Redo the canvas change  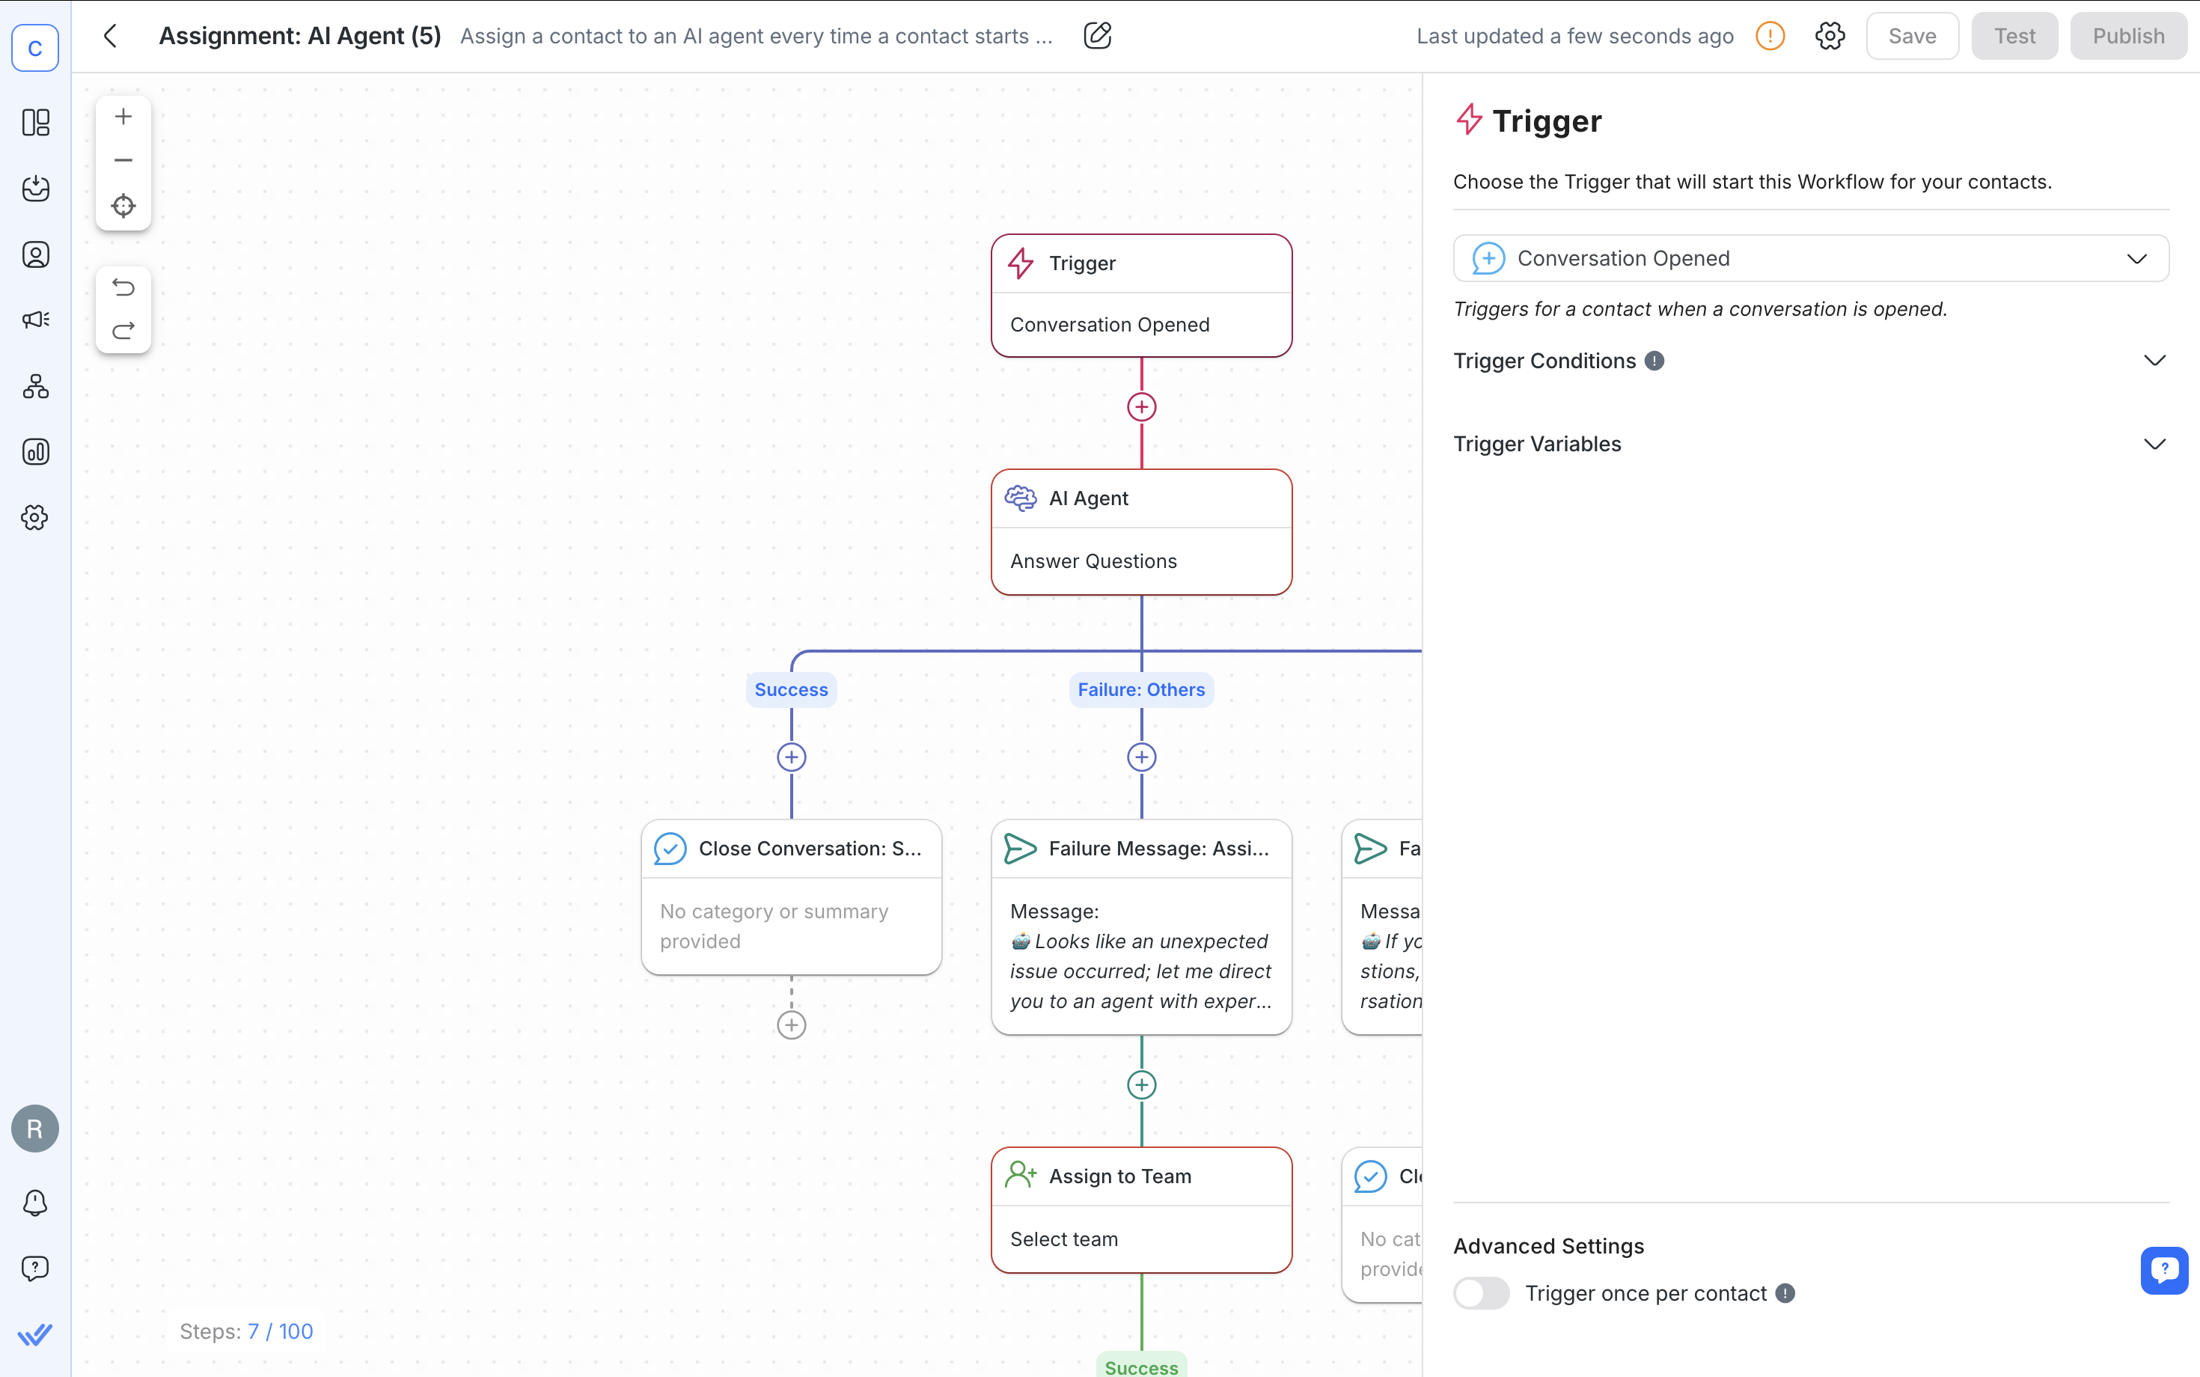(x=123, y=331)
